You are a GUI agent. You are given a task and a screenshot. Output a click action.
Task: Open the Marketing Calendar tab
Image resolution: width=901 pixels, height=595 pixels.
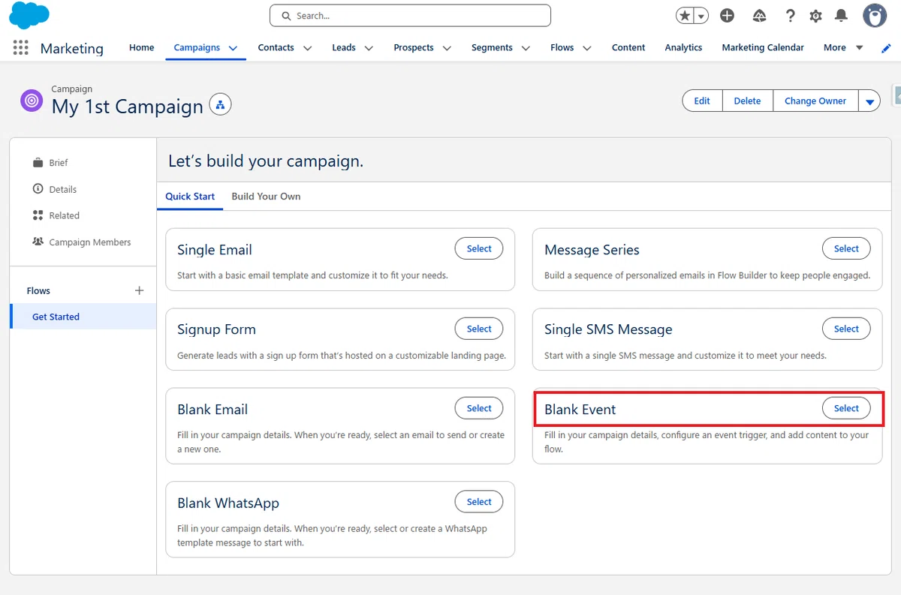click(x=763, y=47)
